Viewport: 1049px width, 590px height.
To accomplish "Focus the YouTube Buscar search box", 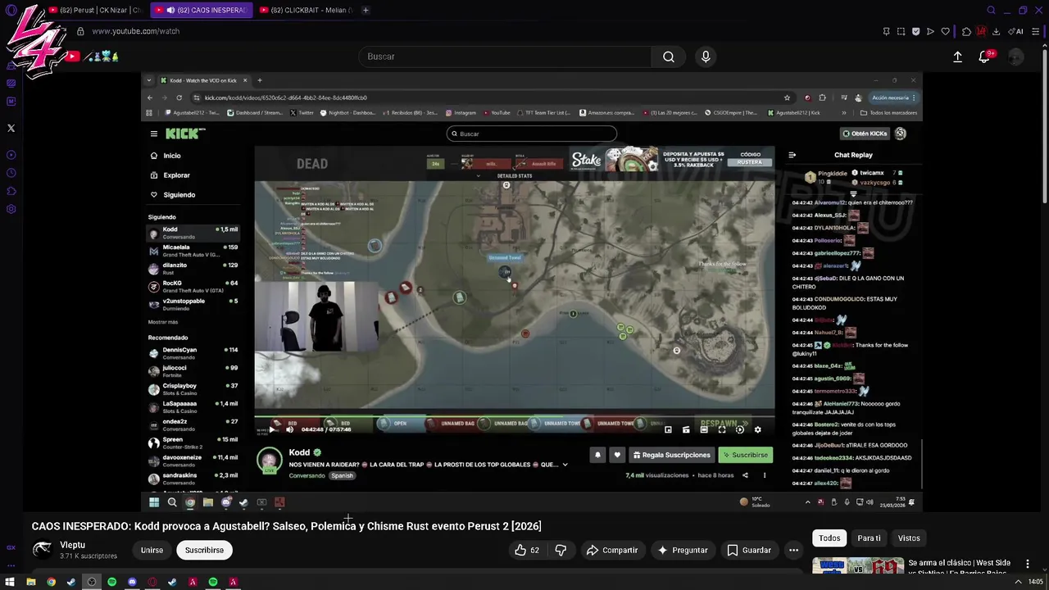I will (x=505, y=57).
